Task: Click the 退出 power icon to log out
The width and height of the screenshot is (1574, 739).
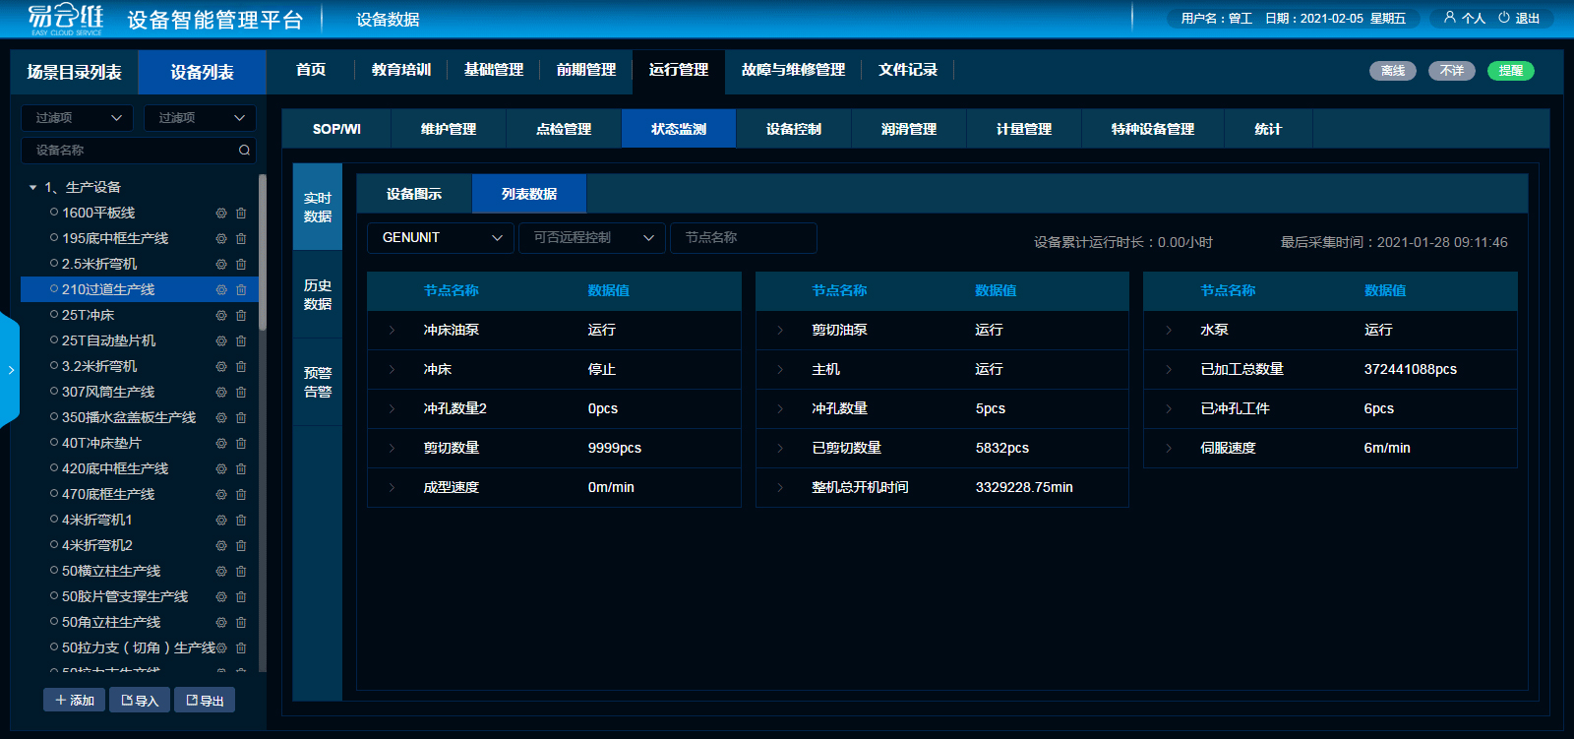Action: click(1504, 18)
